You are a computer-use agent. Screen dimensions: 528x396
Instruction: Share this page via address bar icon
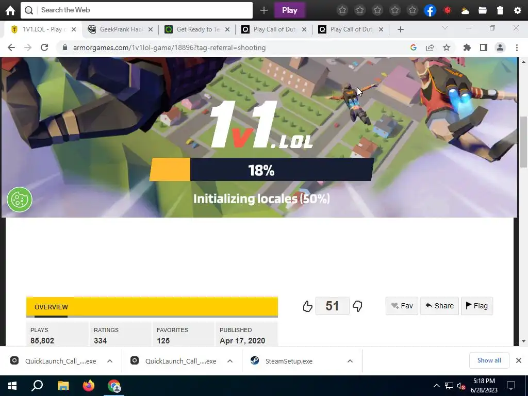(430, 47)
